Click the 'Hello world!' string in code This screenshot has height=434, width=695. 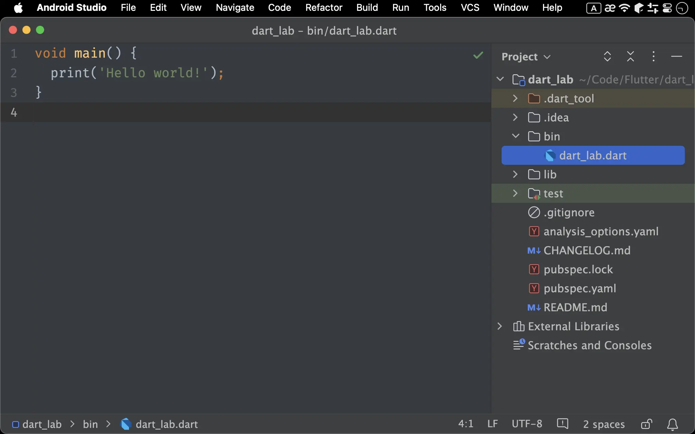[x=153, y=73]
